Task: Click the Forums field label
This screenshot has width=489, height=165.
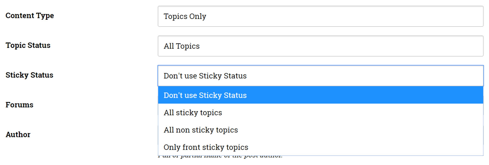Action: (x=20, y=105)
